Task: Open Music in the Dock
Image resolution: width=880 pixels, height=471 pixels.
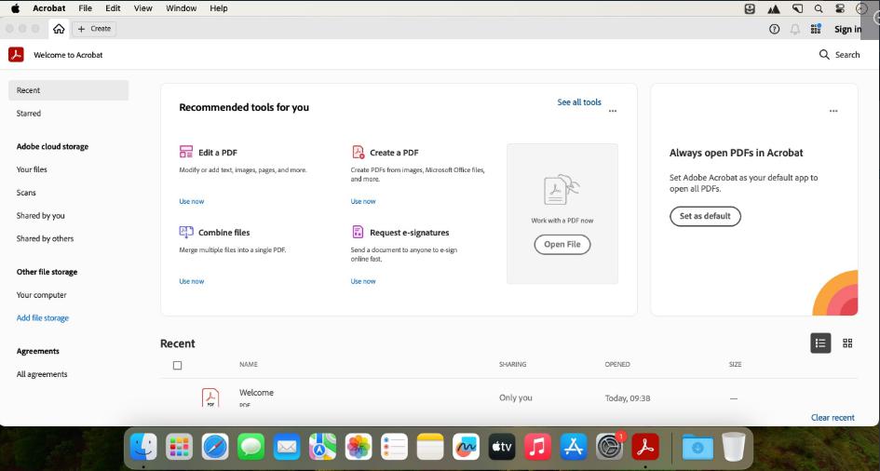Action: 537,447
